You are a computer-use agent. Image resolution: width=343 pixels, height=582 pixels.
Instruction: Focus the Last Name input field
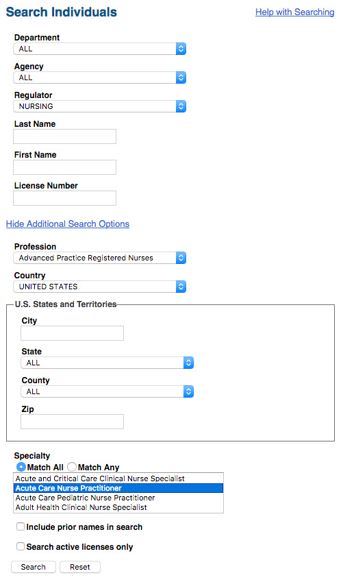coord(64,136)
